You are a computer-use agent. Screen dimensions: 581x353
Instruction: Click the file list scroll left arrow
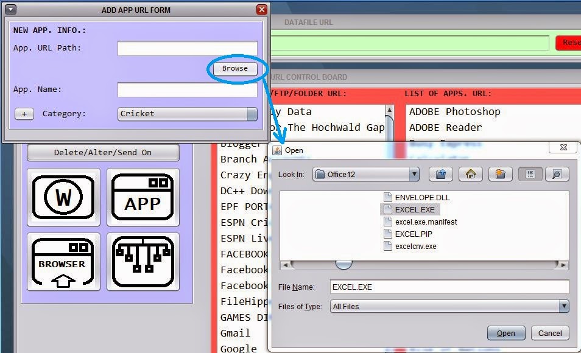(x=285, y=265)
